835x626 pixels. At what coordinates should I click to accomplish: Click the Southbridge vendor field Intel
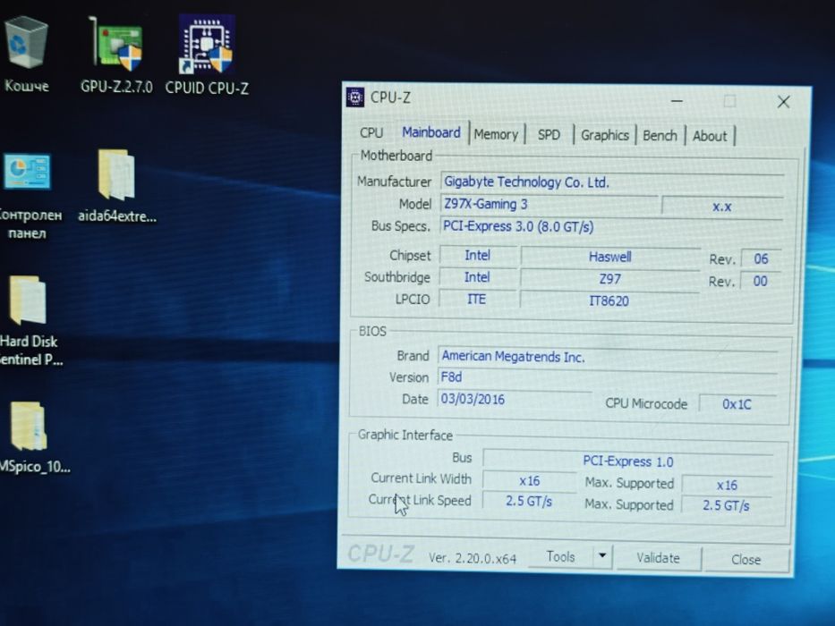pos(477,277)
